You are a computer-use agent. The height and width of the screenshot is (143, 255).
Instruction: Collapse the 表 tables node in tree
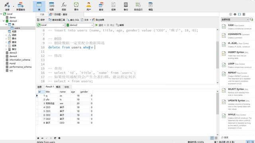coord(6,25)
